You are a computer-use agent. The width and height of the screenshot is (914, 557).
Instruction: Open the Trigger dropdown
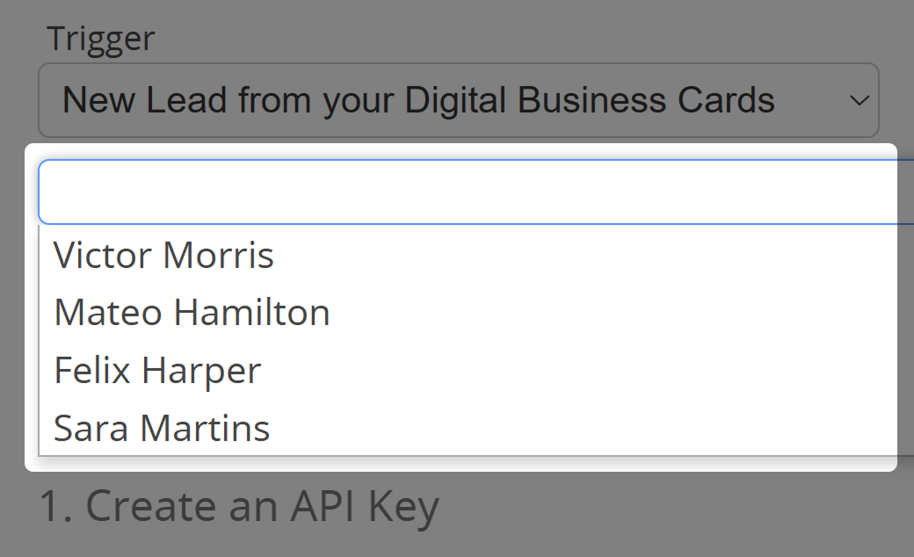(x=457, y=100)
